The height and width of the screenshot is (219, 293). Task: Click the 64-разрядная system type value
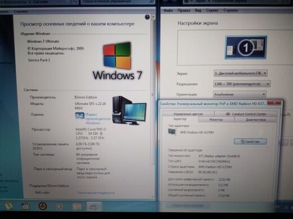tap(88, 158)
